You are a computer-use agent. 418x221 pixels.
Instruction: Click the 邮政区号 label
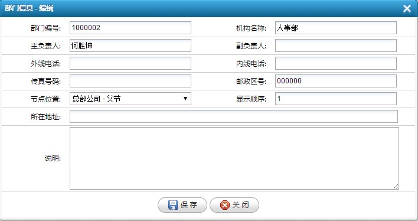click(x=251, y=81)
